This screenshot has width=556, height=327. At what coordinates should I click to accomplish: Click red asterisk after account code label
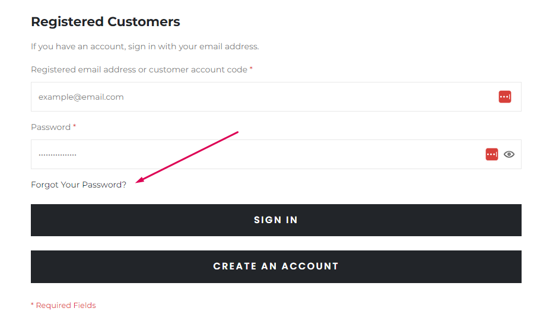click(251, 68)
